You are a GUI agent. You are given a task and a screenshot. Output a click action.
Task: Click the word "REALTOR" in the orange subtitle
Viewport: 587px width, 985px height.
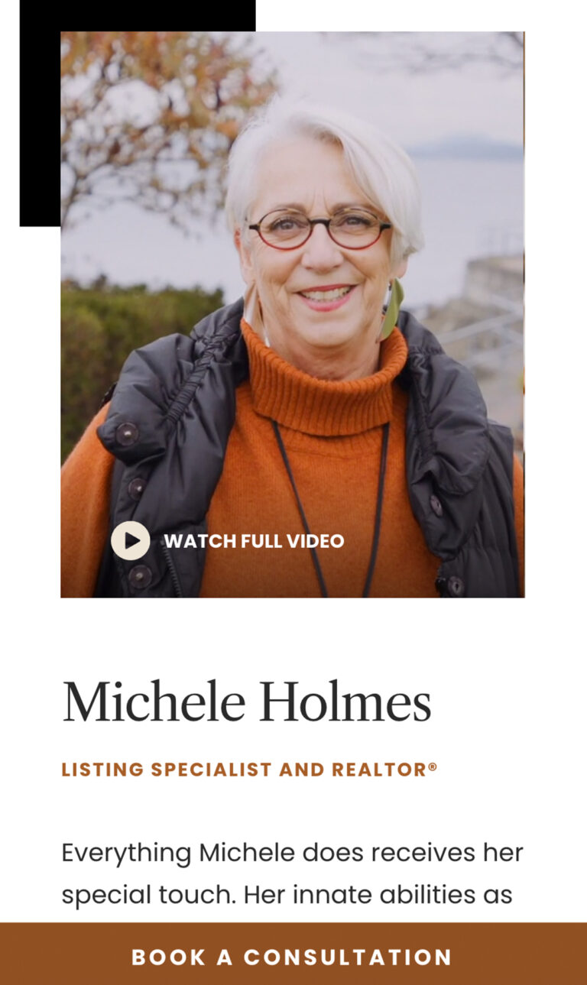(x=379, y=770)
